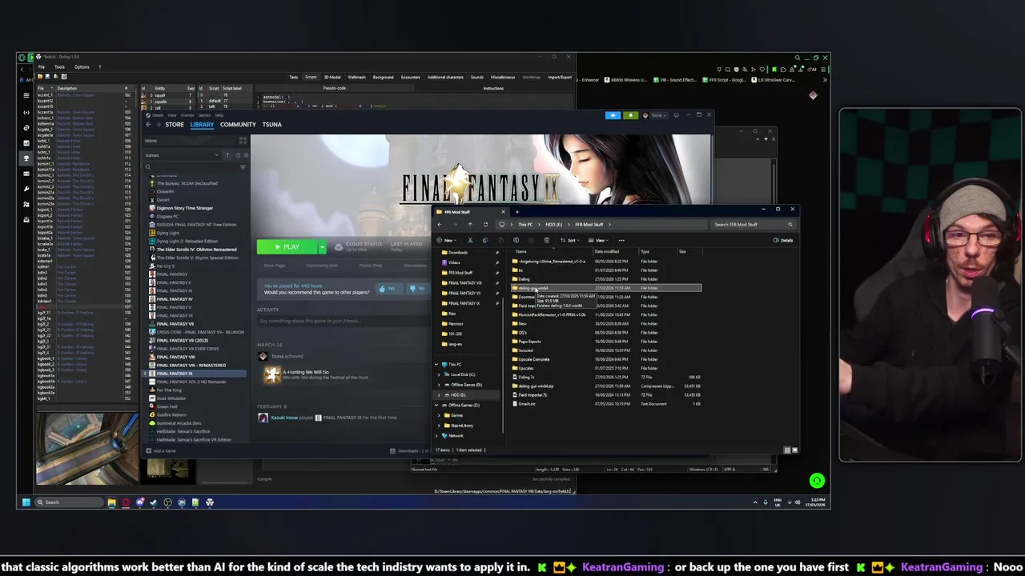Switch to Deling Encounters tab

coord(410,78)
